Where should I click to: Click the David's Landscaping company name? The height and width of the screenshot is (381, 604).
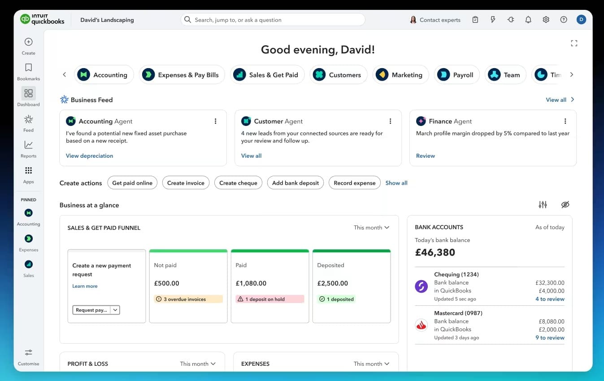point(107,20)
